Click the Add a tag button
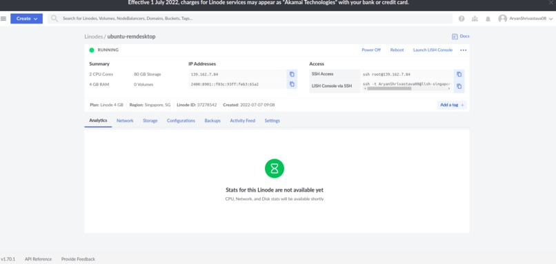Screen dimensions: 556x264 (452, 105)
